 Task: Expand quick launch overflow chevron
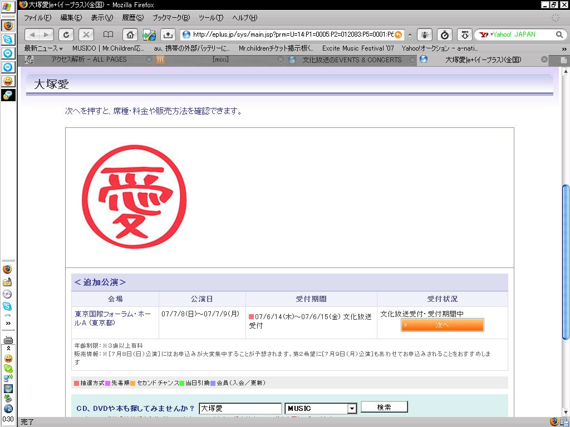point(8,323)
